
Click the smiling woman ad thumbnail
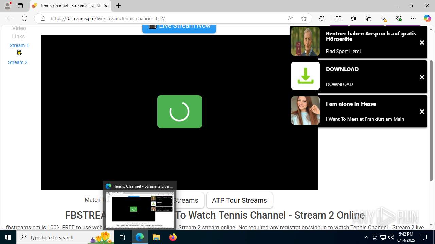(306, 110)
